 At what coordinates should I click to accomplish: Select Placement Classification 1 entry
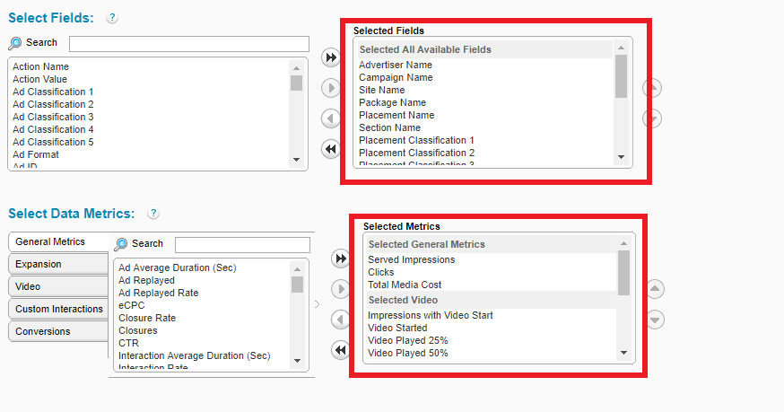click(x=416, y=140)
